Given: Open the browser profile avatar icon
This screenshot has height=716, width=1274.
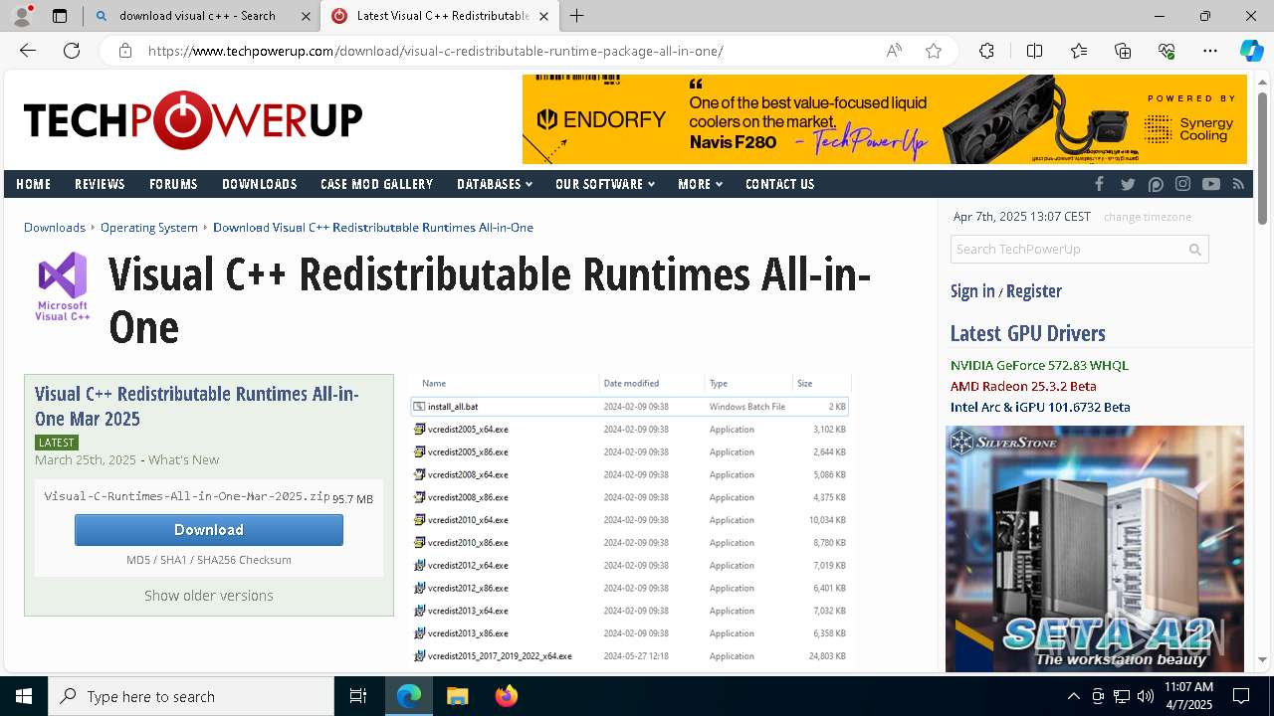Looking at the screenshot, I should pyautogui.click(x=22, y=16).
